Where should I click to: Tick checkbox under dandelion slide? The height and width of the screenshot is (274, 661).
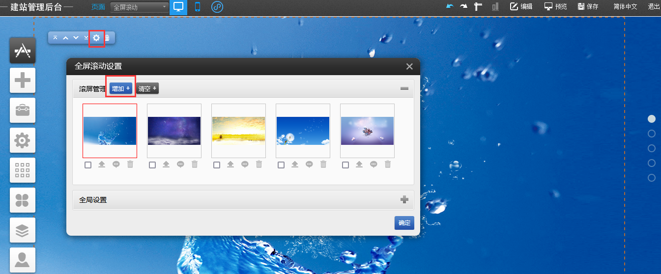click(281, 165)
